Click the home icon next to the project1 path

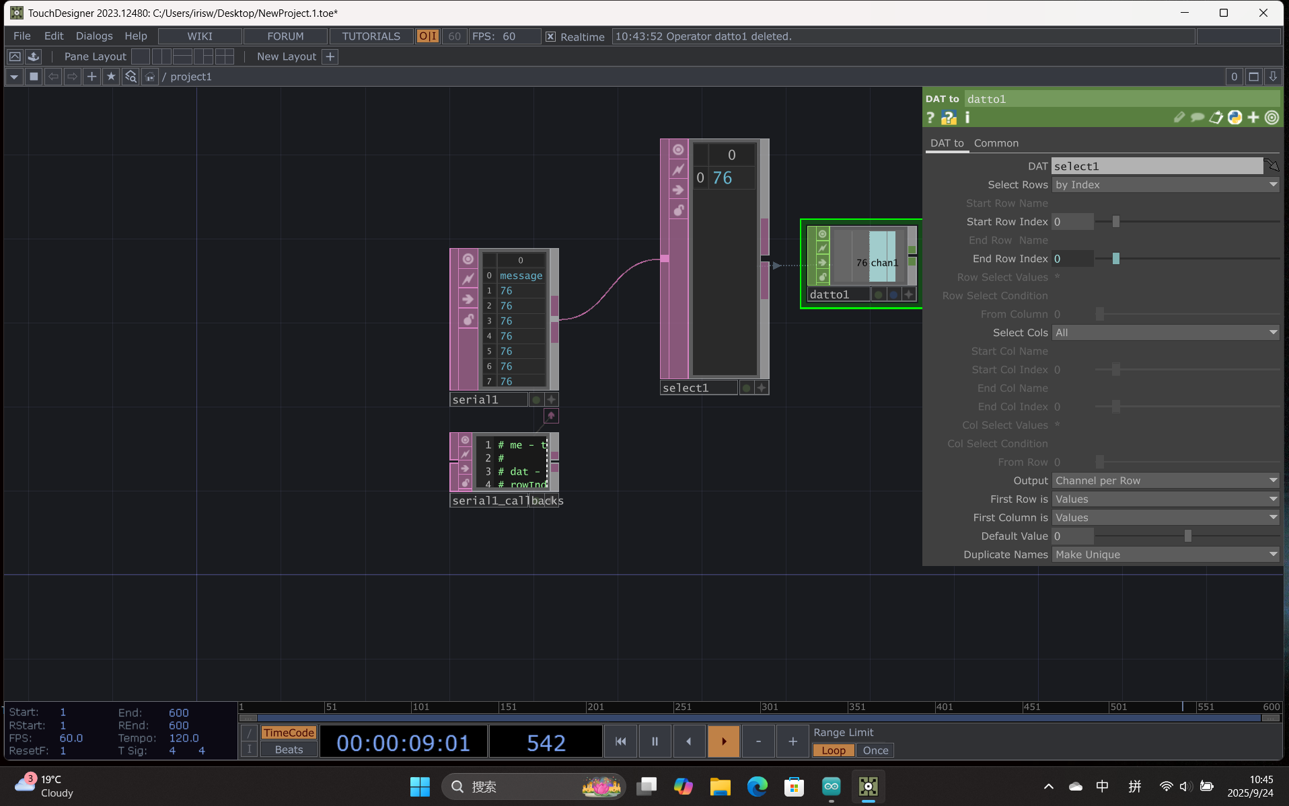[149, 76]
